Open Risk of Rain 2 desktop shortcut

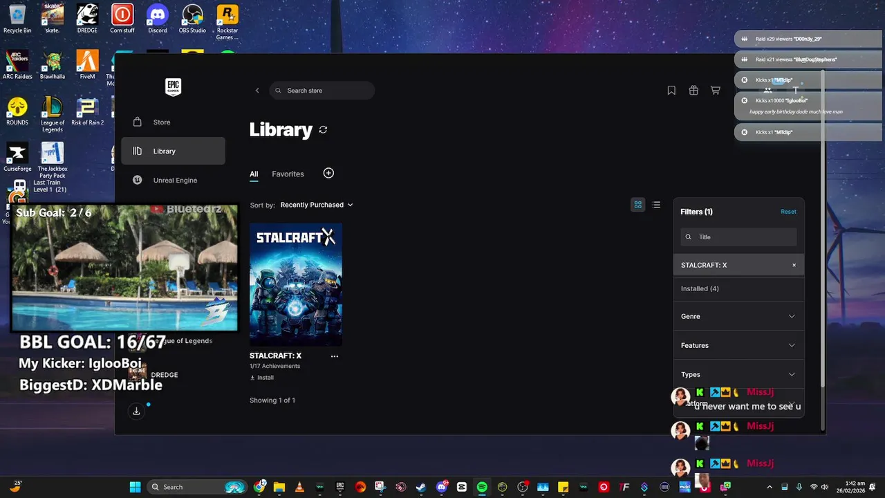[x=87, y=111]
